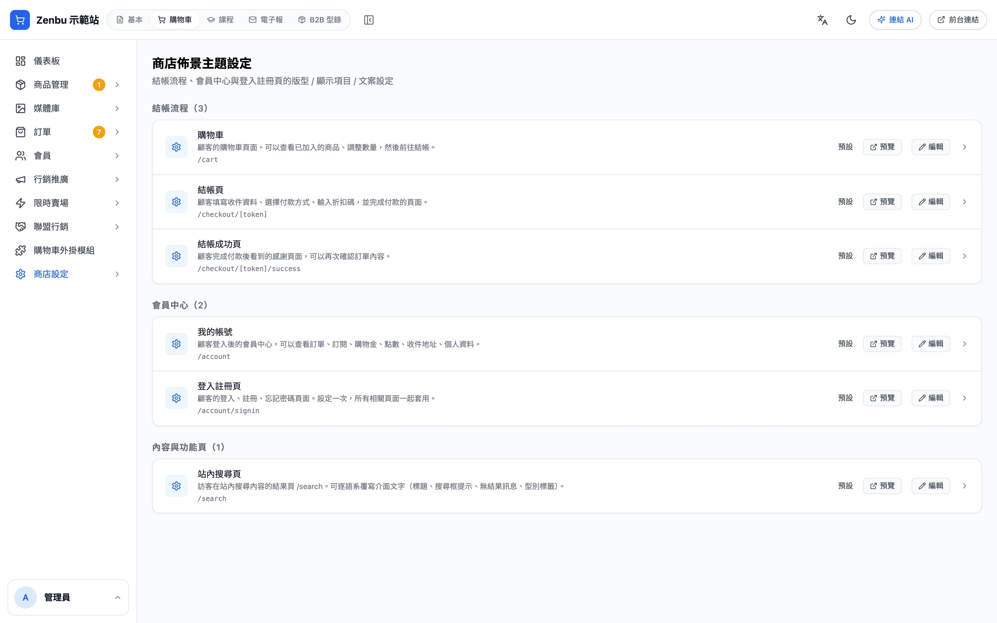Toggle dark mode with the moon icon

point(851,20)
